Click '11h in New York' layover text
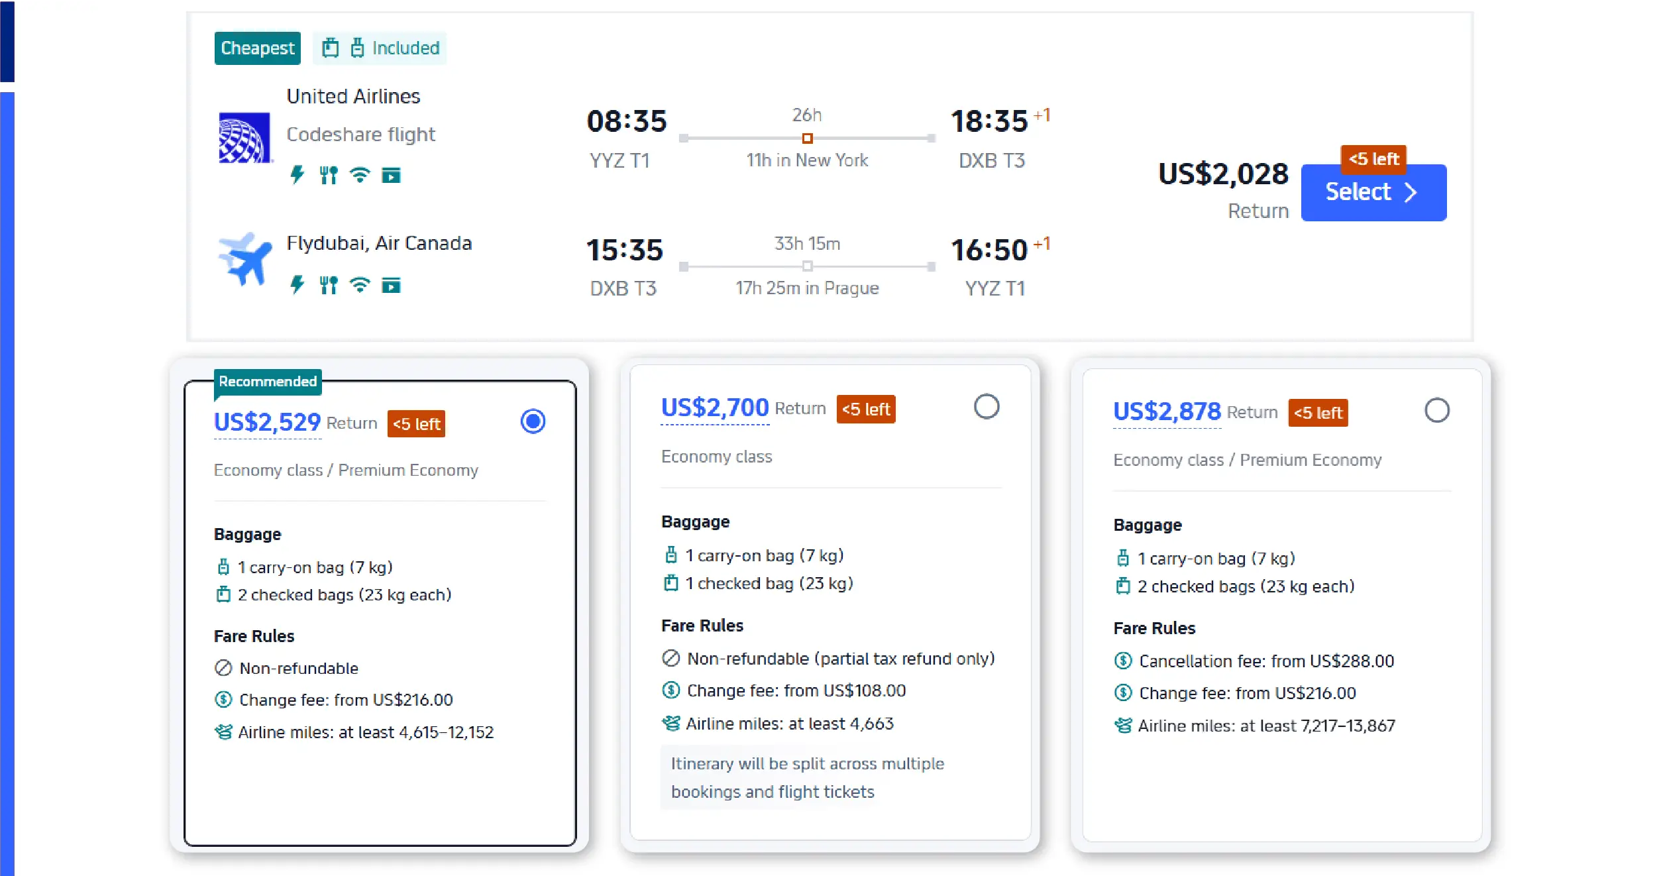Screen dimensions: 1661x876 (807, 160)
